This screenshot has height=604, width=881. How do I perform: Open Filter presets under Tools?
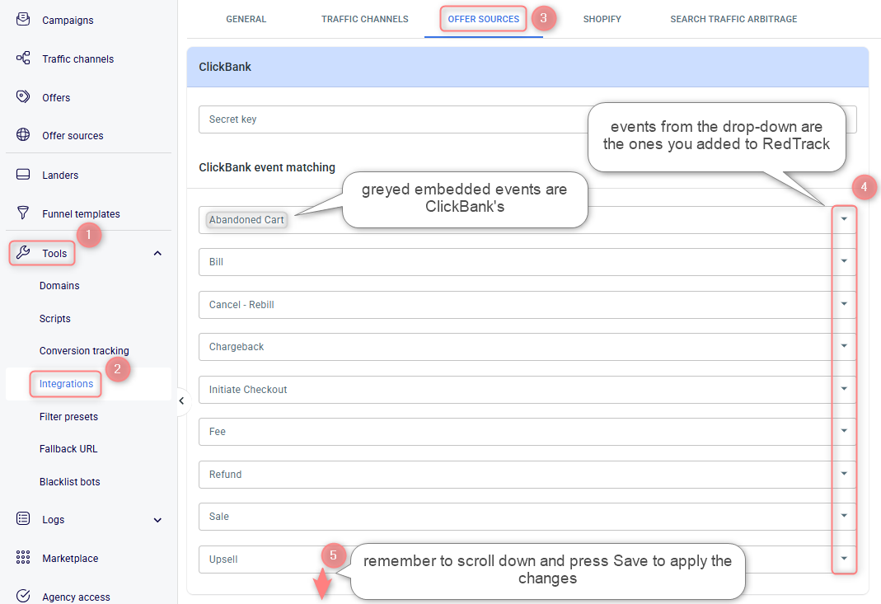pos(68,417)
